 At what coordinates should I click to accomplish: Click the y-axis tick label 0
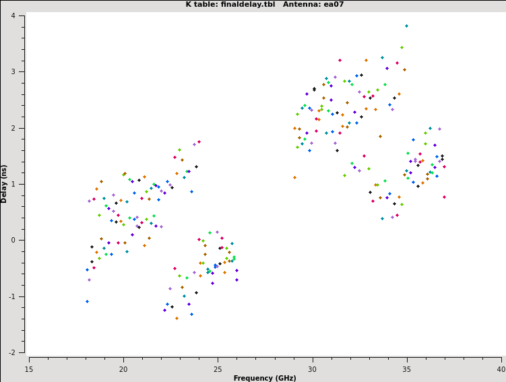(13, 241)
